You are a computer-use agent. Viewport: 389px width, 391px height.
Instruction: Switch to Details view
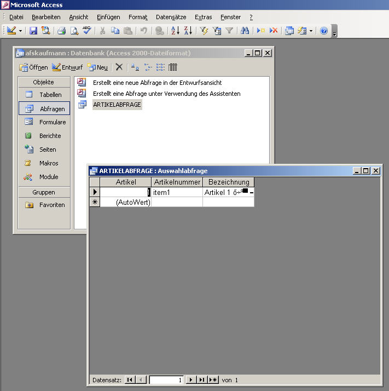pos(173,67)
